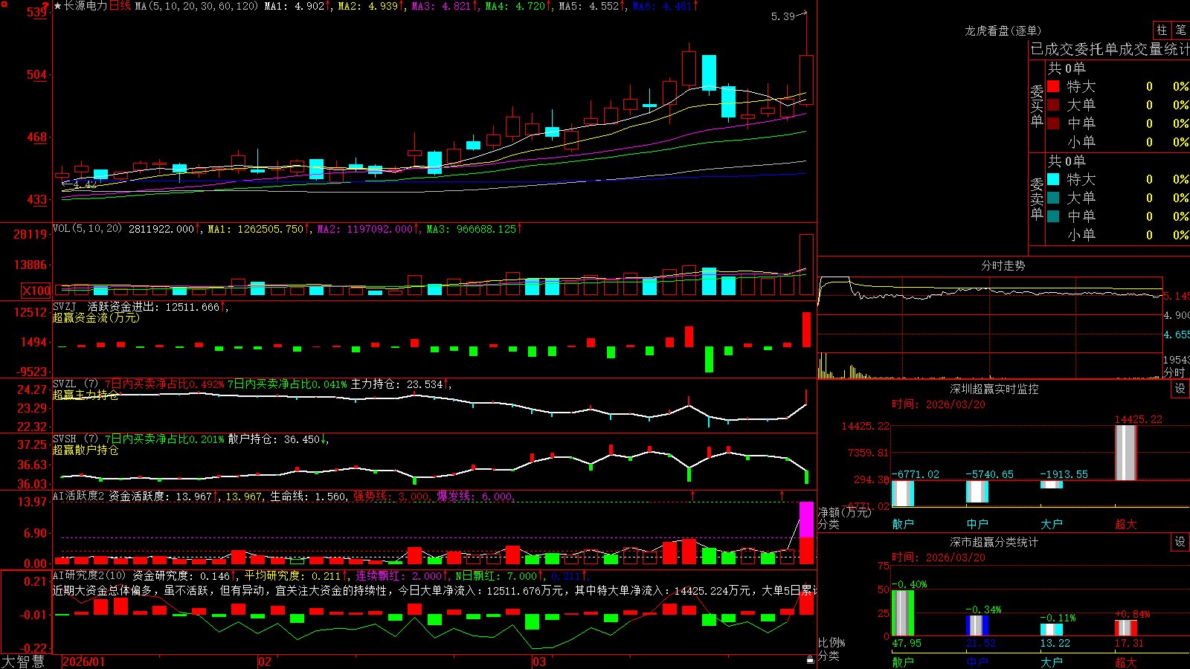
Task: Click the red 超大 ratio bar at 17.31
Action: [1126, 628]
